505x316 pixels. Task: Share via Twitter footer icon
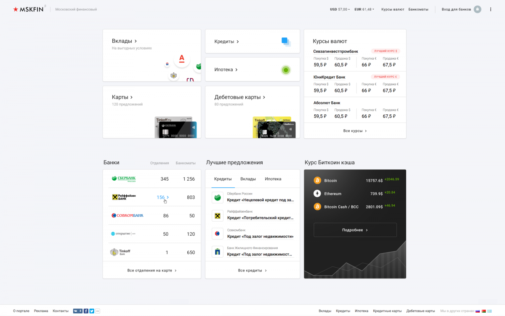92,311
